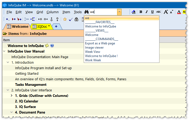Open the Column menu

pyautogui.click(x=53, y=12)
